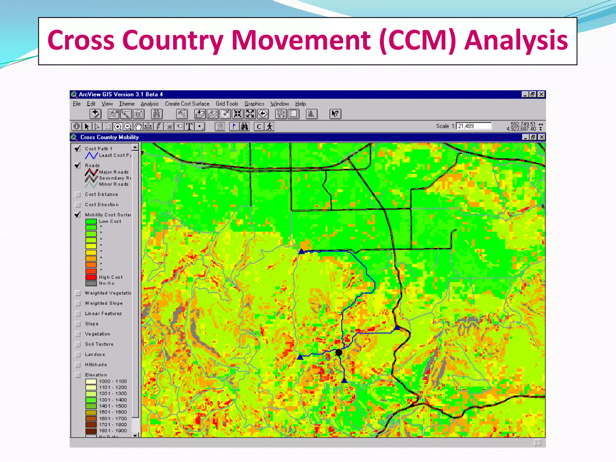Uncheck the Cost Path 1 theme
The height and width of the screenshot is (462, 616).
click(78, 149)
